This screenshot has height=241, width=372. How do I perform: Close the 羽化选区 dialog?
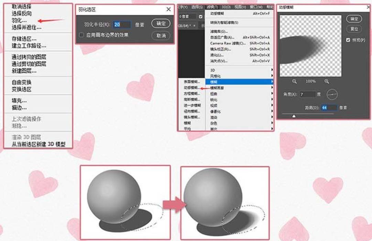168,10
